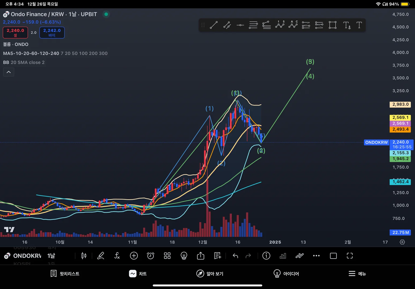Select the MA5-10-20-60-120-240 indicator legend
Viewport: 415px width, 289px height.
55,54
